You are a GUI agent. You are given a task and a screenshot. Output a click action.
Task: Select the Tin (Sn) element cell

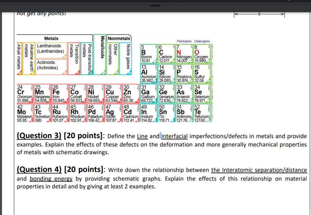pyautogui.click(x=167, y=113)
